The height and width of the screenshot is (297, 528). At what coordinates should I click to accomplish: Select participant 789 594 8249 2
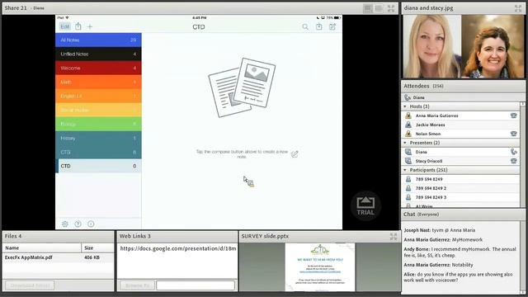tap(460, 188)
